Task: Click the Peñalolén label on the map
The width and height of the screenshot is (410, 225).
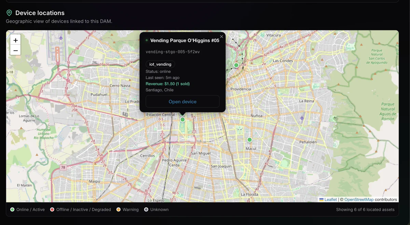Action: 308,142
